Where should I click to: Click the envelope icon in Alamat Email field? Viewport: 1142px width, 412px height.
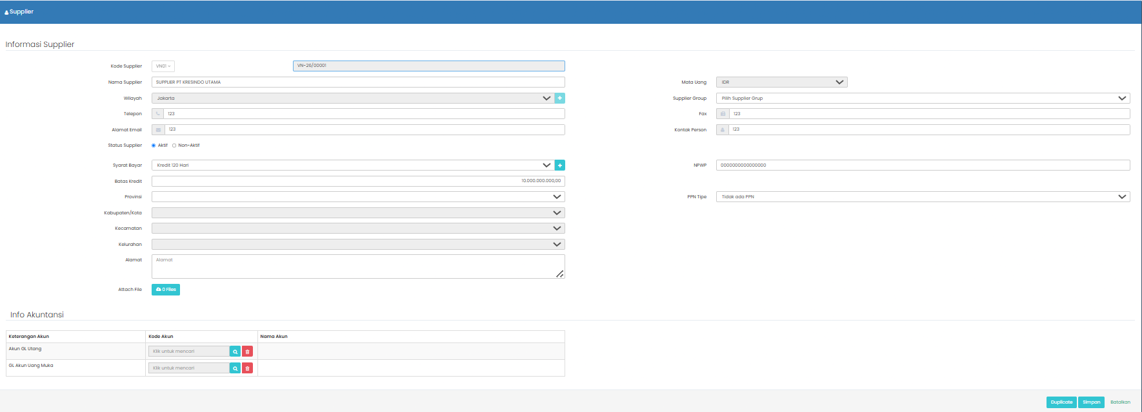click(x=158, y=129)
